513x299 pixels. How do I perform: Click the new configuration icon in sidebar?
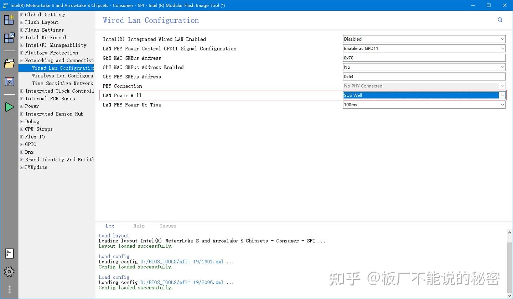coord(9,20)
